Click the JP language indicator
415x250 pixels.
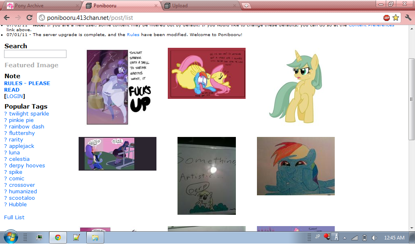317,237
